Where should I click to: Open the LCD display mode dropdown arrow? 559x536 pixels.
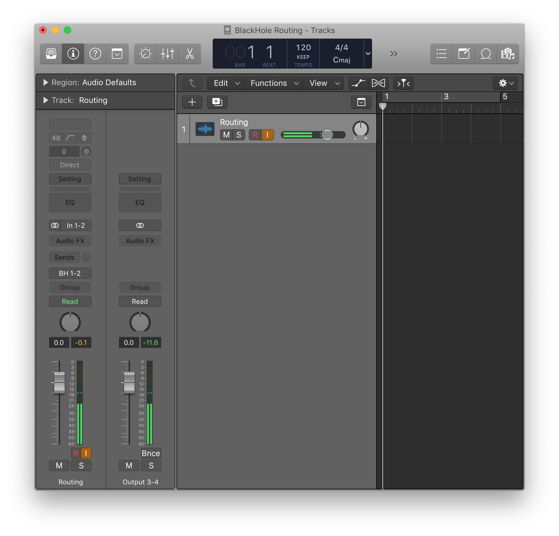[368, 54]
